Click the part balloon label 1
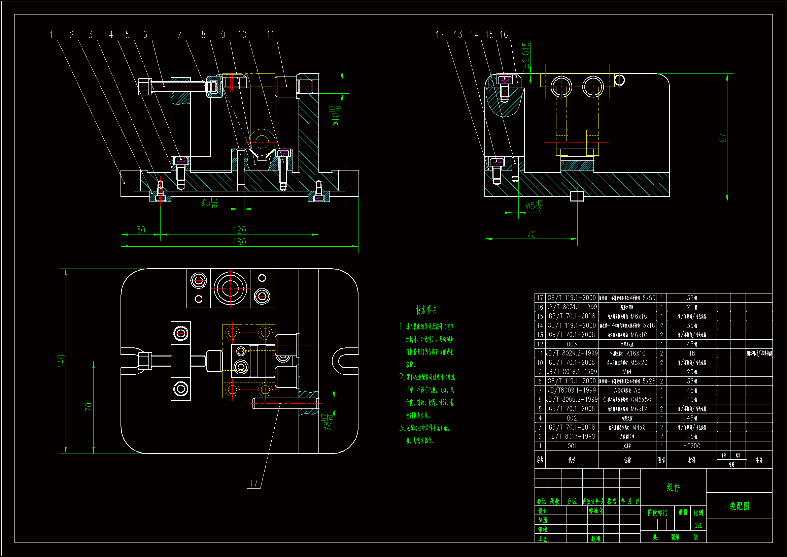787x557 pixels. [51, 35]
